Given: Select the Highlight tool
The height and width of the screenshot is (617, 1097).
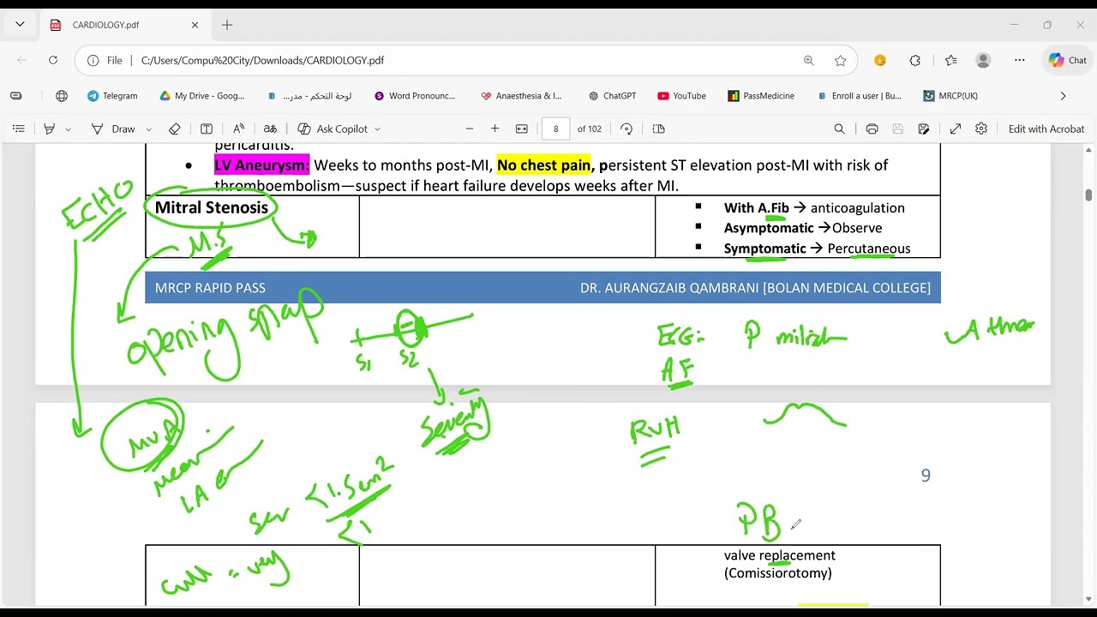Looking at the screenshot, I should point(49,129).
